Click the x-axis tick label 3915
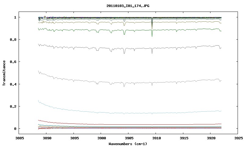This screenshot has width=244, height=146. (x=184, y=138)
